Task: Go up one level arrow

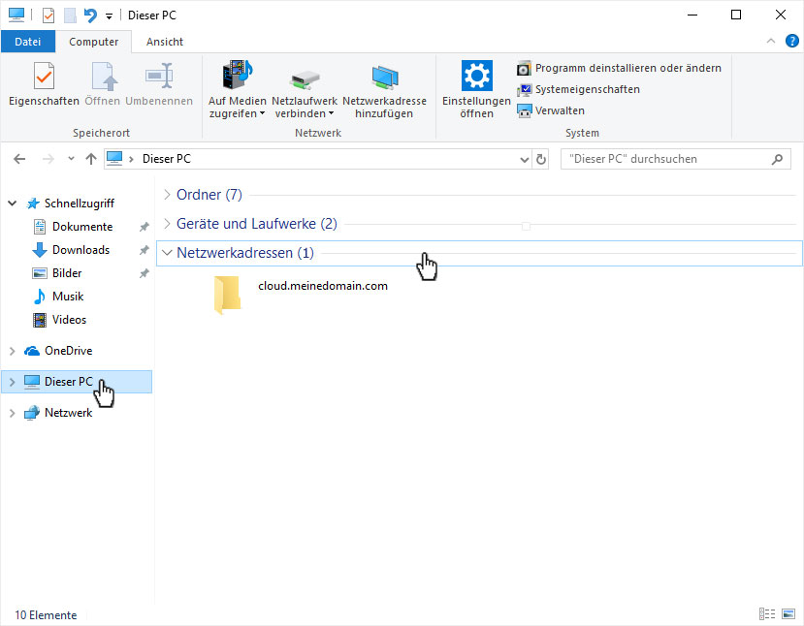Action: point(91,159)
